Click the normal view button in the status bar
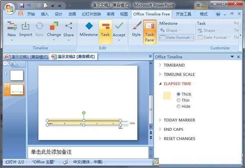Screen dimensions: 245x168 tap(156, 162)
